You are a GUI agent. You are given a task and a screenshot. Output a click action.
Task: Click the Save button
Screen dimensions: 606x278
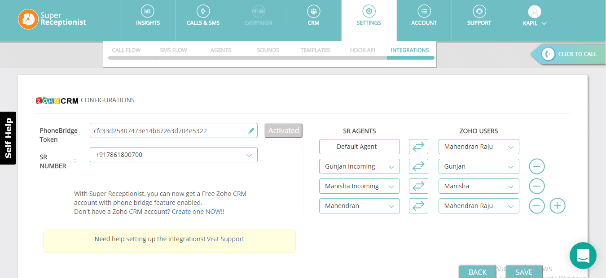(524, 272)
